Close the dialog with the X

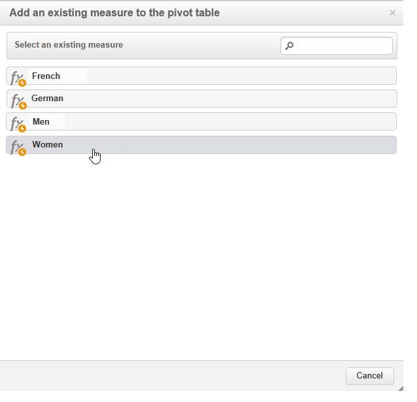[392, 12]
